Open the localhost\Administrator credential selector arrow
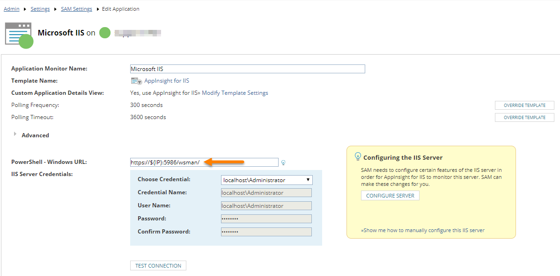 [308, 180]
